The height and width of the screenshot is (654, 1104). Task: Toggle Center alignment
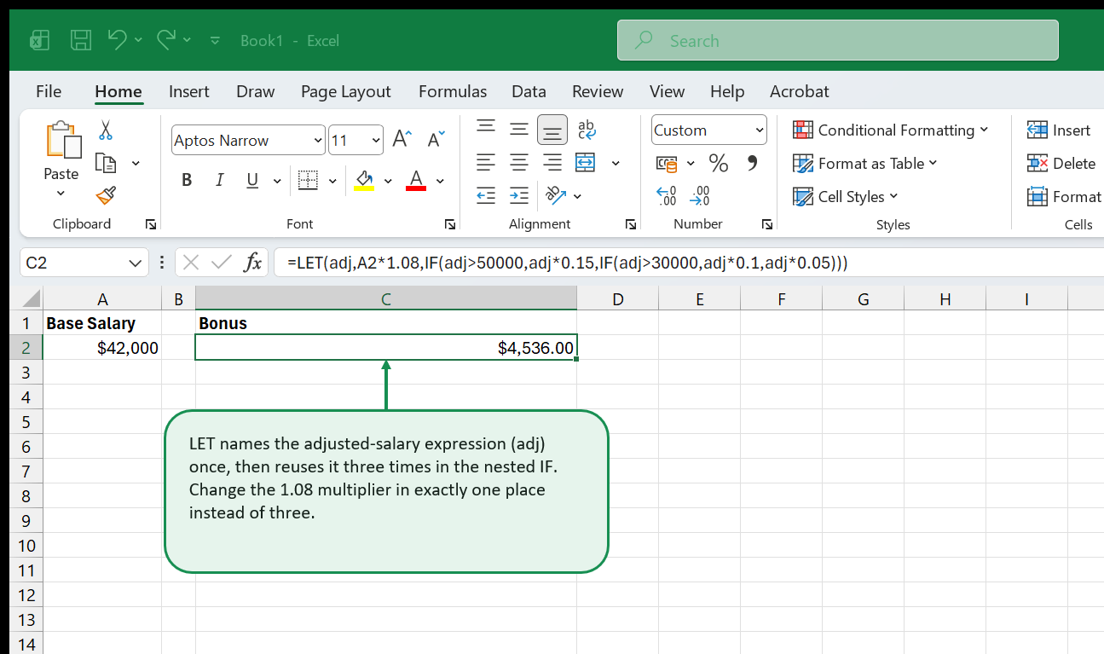pyautogui.click(x=519, y=162)
